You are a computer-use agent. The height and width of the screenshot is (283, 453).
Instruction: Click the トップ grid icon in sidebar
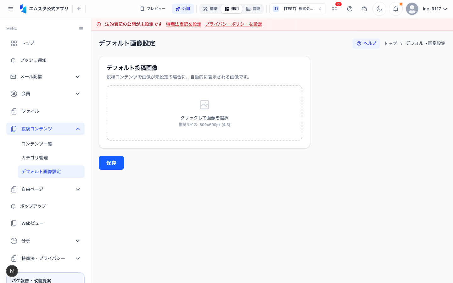tap(14, 43)
